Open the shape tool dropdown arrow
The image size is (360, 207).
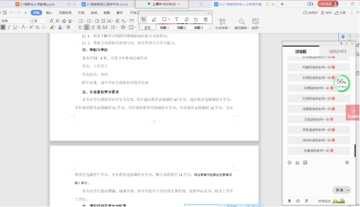(x=169, y=20)
